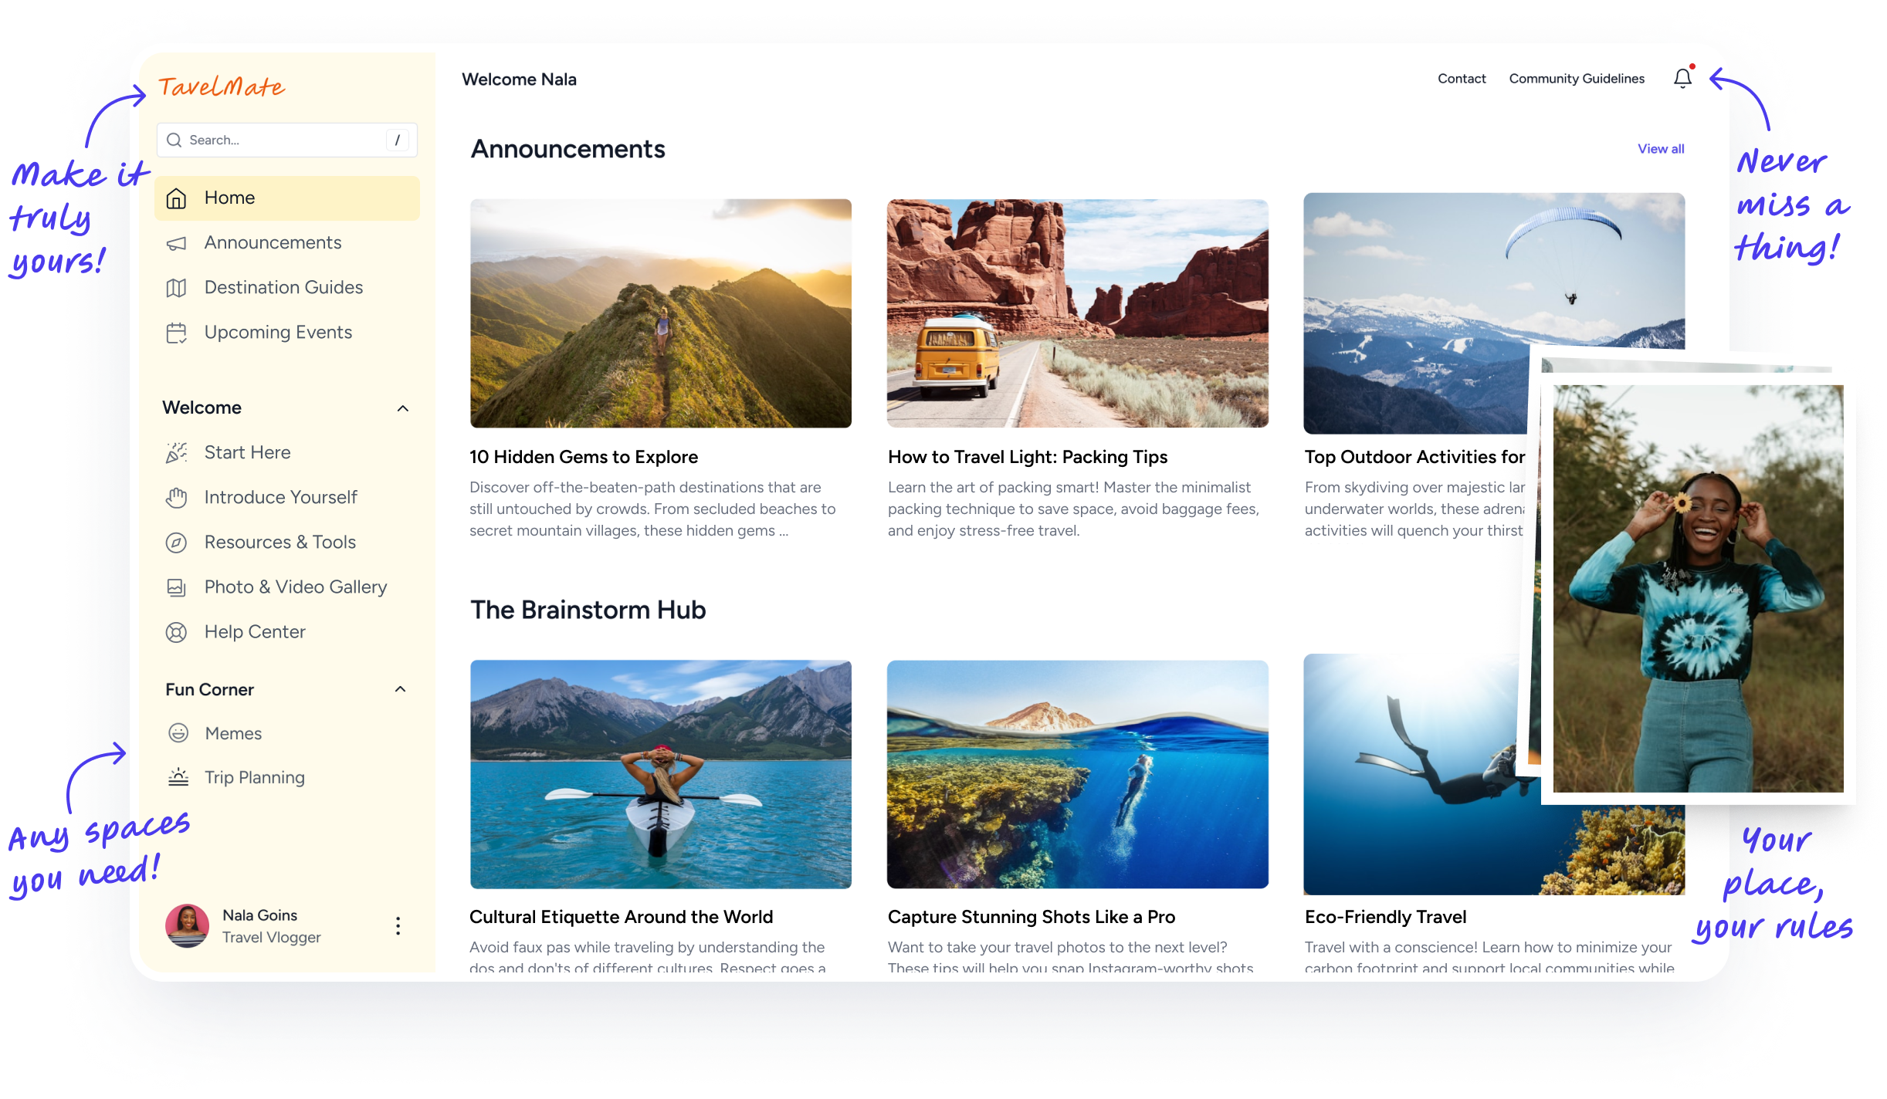Click 'The Brainstorm Hub' heading
Viewport: 1887px width, 1099px height.
pyautogui.click(x=588, y=609)
